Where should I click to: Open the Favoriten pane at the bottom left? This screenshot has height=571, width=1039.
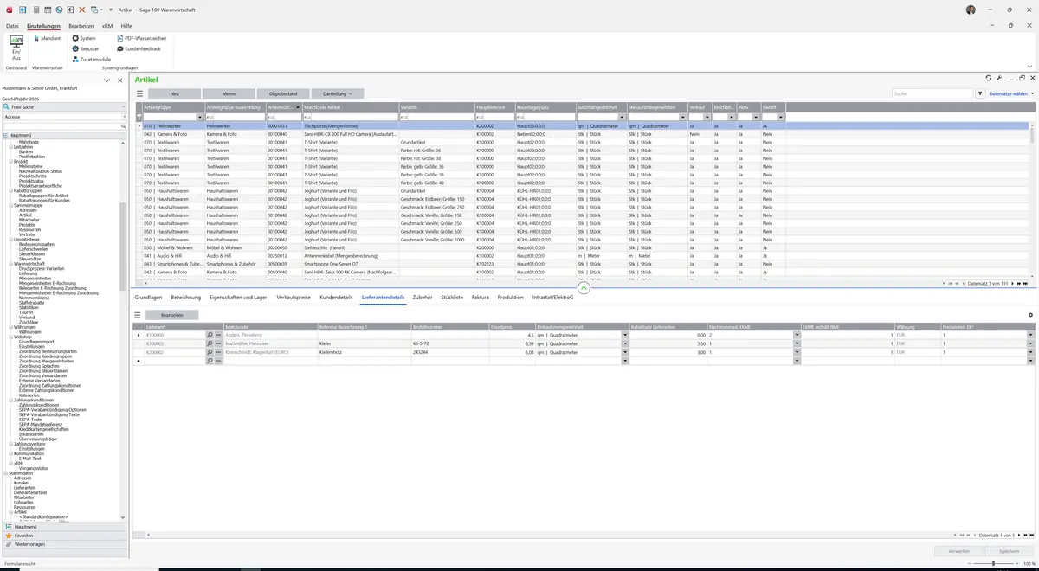tap(65, 536)
